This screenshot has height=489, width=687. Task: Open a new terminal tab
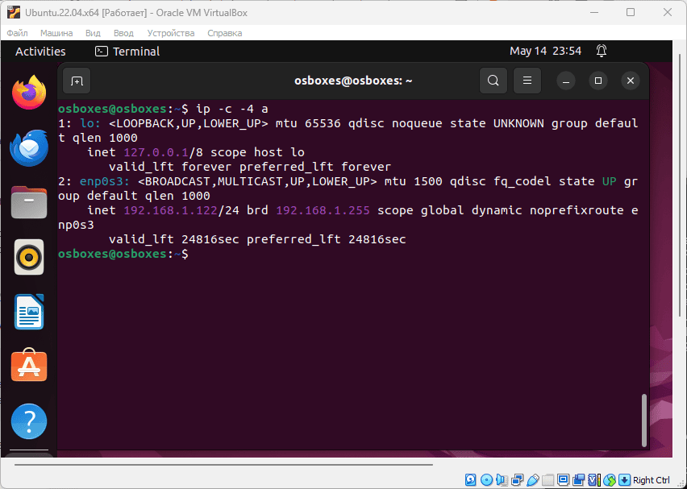coord(77,81)
